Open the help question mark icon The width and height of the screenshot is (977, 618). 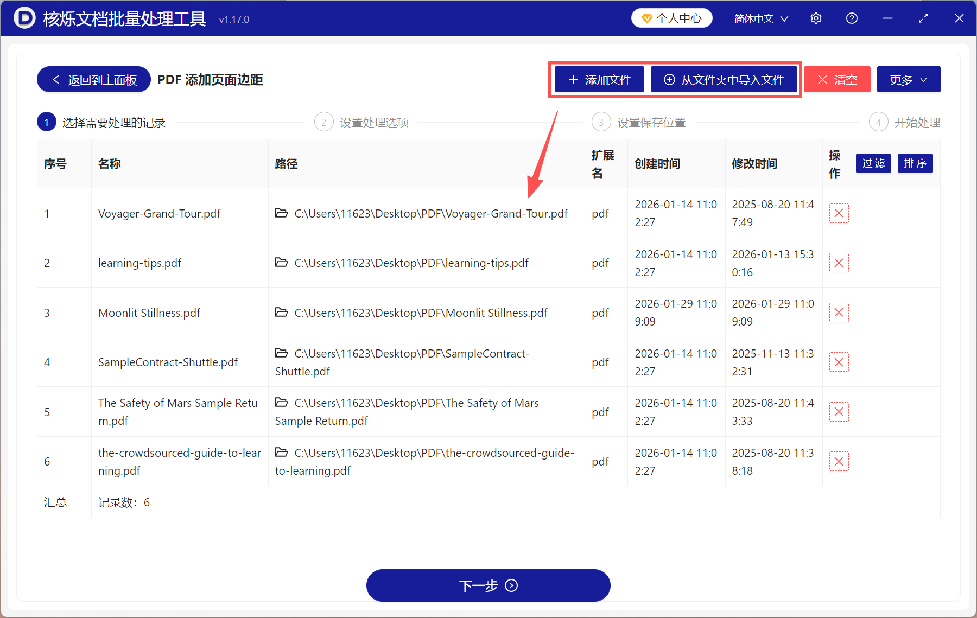point(852,18)
